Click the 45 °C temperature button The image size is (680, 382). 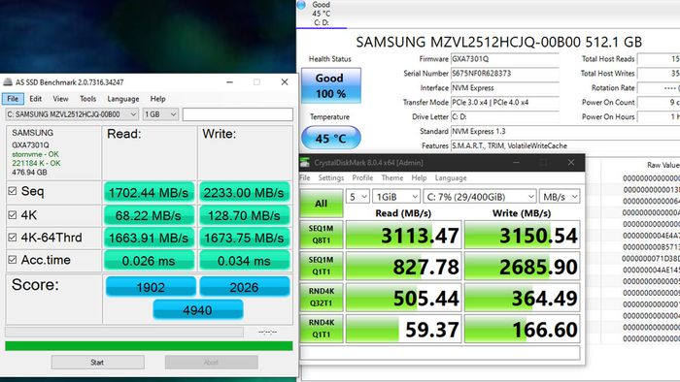[x=331, y=138]
